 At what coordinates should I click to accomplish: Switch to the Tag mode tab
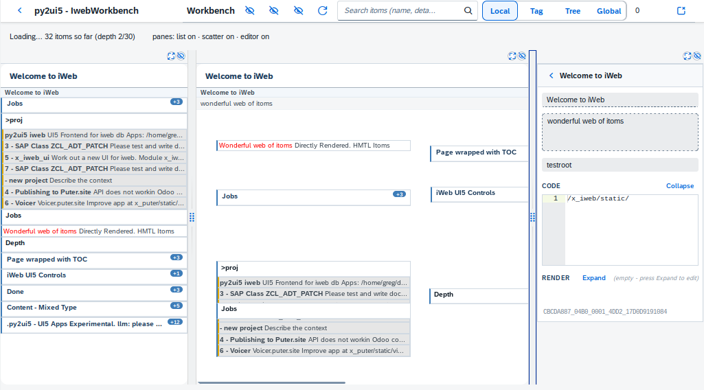pos(536,11)
